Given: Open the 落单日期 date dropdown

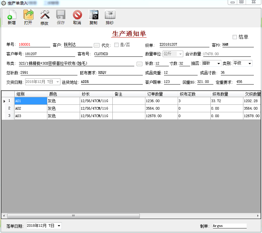Looking at the screenshot, I should 59,225.
